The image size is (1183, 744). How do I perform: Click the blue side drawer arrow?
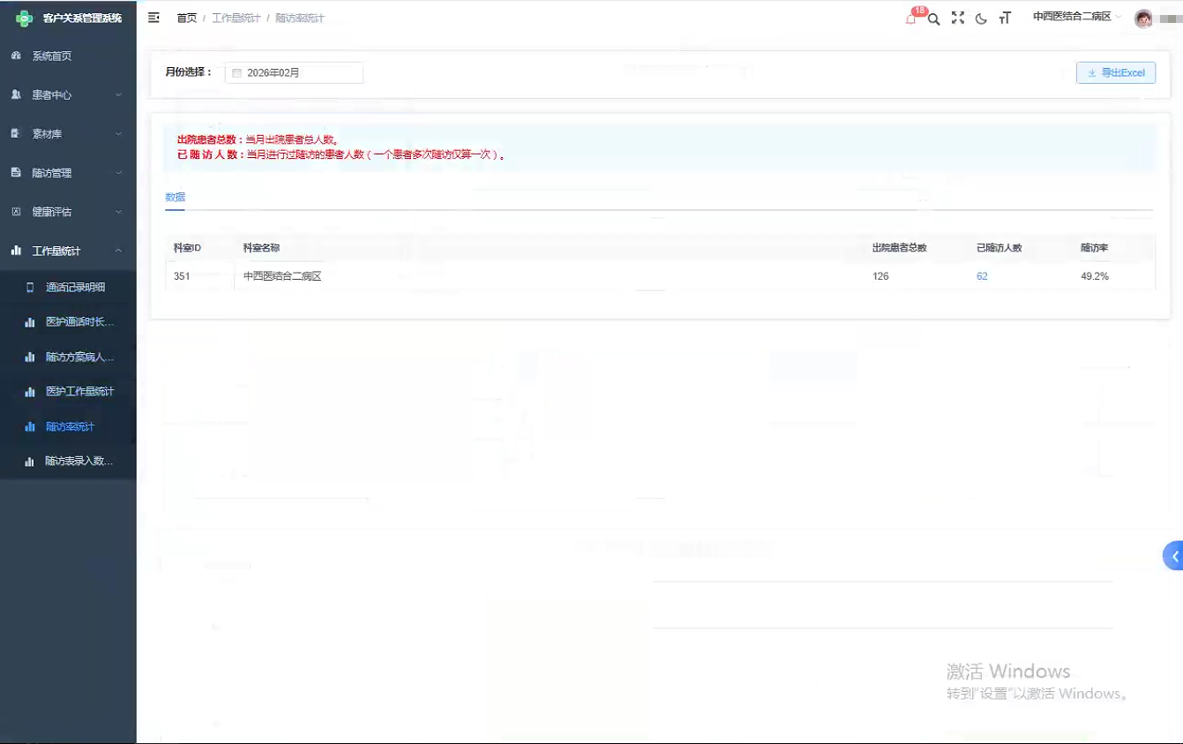coord(1174,556)
